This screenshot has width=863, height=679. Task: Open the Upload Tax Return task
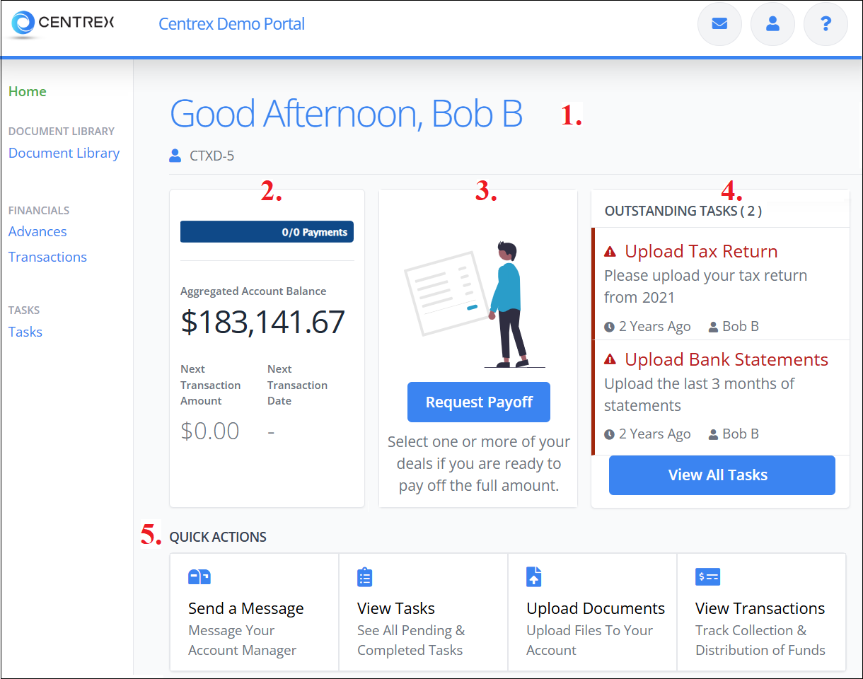[700, 251]
